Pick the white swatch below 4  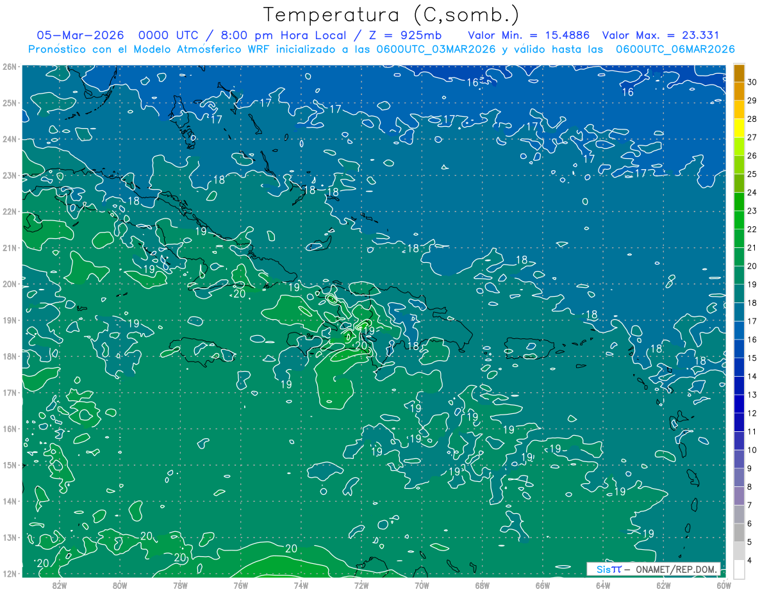pos(739,569)
